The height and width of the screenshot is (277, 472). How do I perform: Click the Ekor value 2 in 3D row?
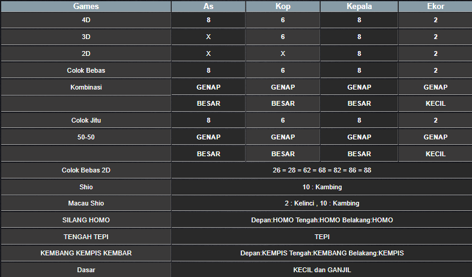[435, 37]
